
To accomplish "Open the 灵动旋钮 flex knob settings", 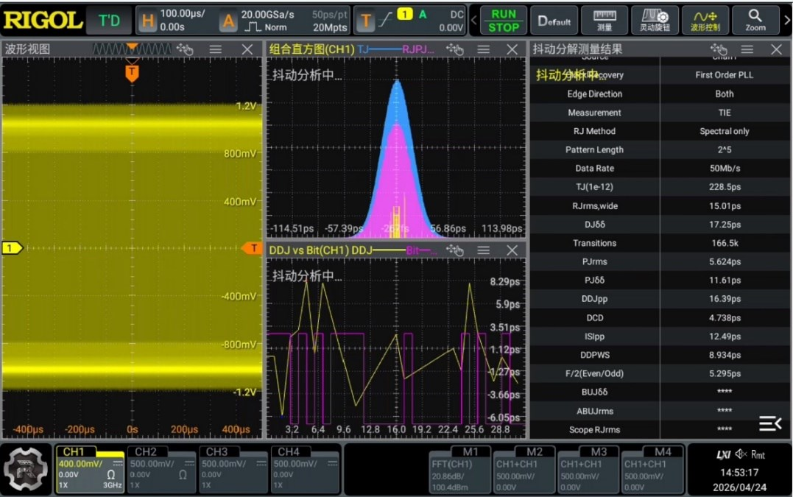I will [655, 21].
